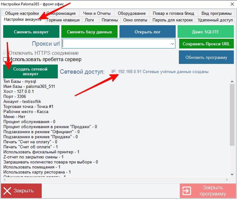The image size is (237, 199).
Task: Select the Окно оплаты tab
Action: pos(135,20)
